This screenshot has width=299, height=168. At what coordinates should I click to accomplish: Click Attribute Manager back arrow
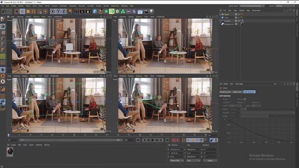coord(275,84)
